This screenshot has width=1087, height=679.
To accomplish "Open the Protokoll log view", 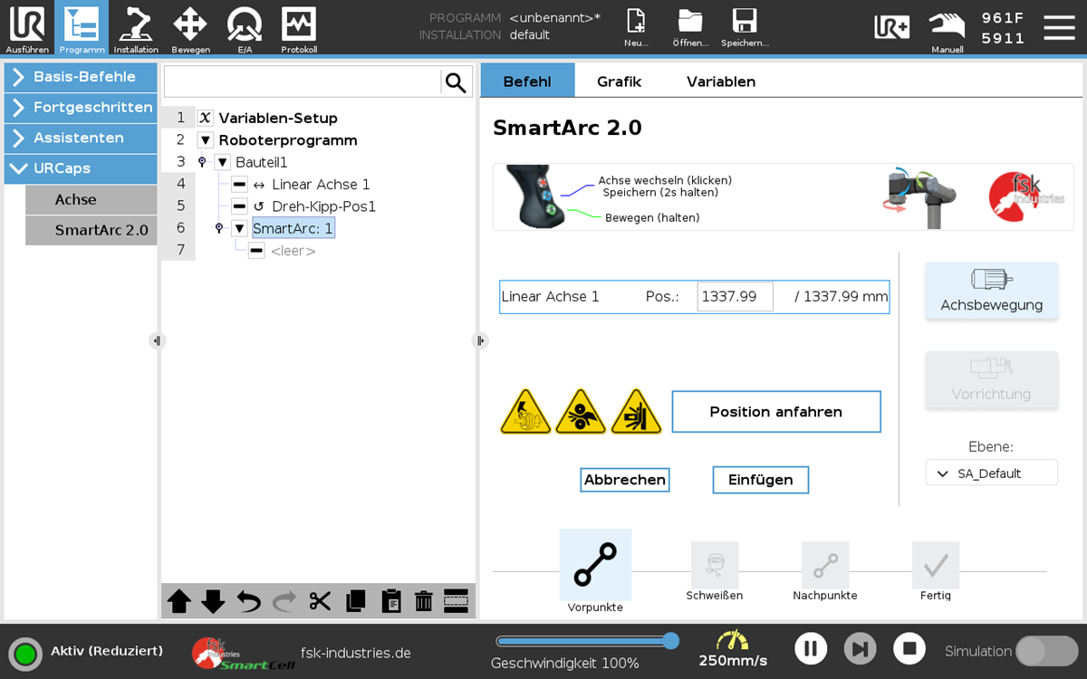I will 299,27.
